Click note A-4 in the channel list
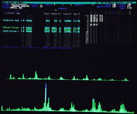 [x=101, y=19]
